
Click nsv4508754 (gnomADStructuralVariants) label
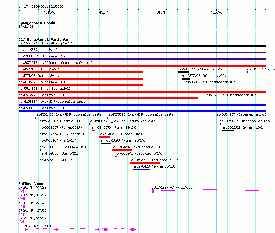123,121
